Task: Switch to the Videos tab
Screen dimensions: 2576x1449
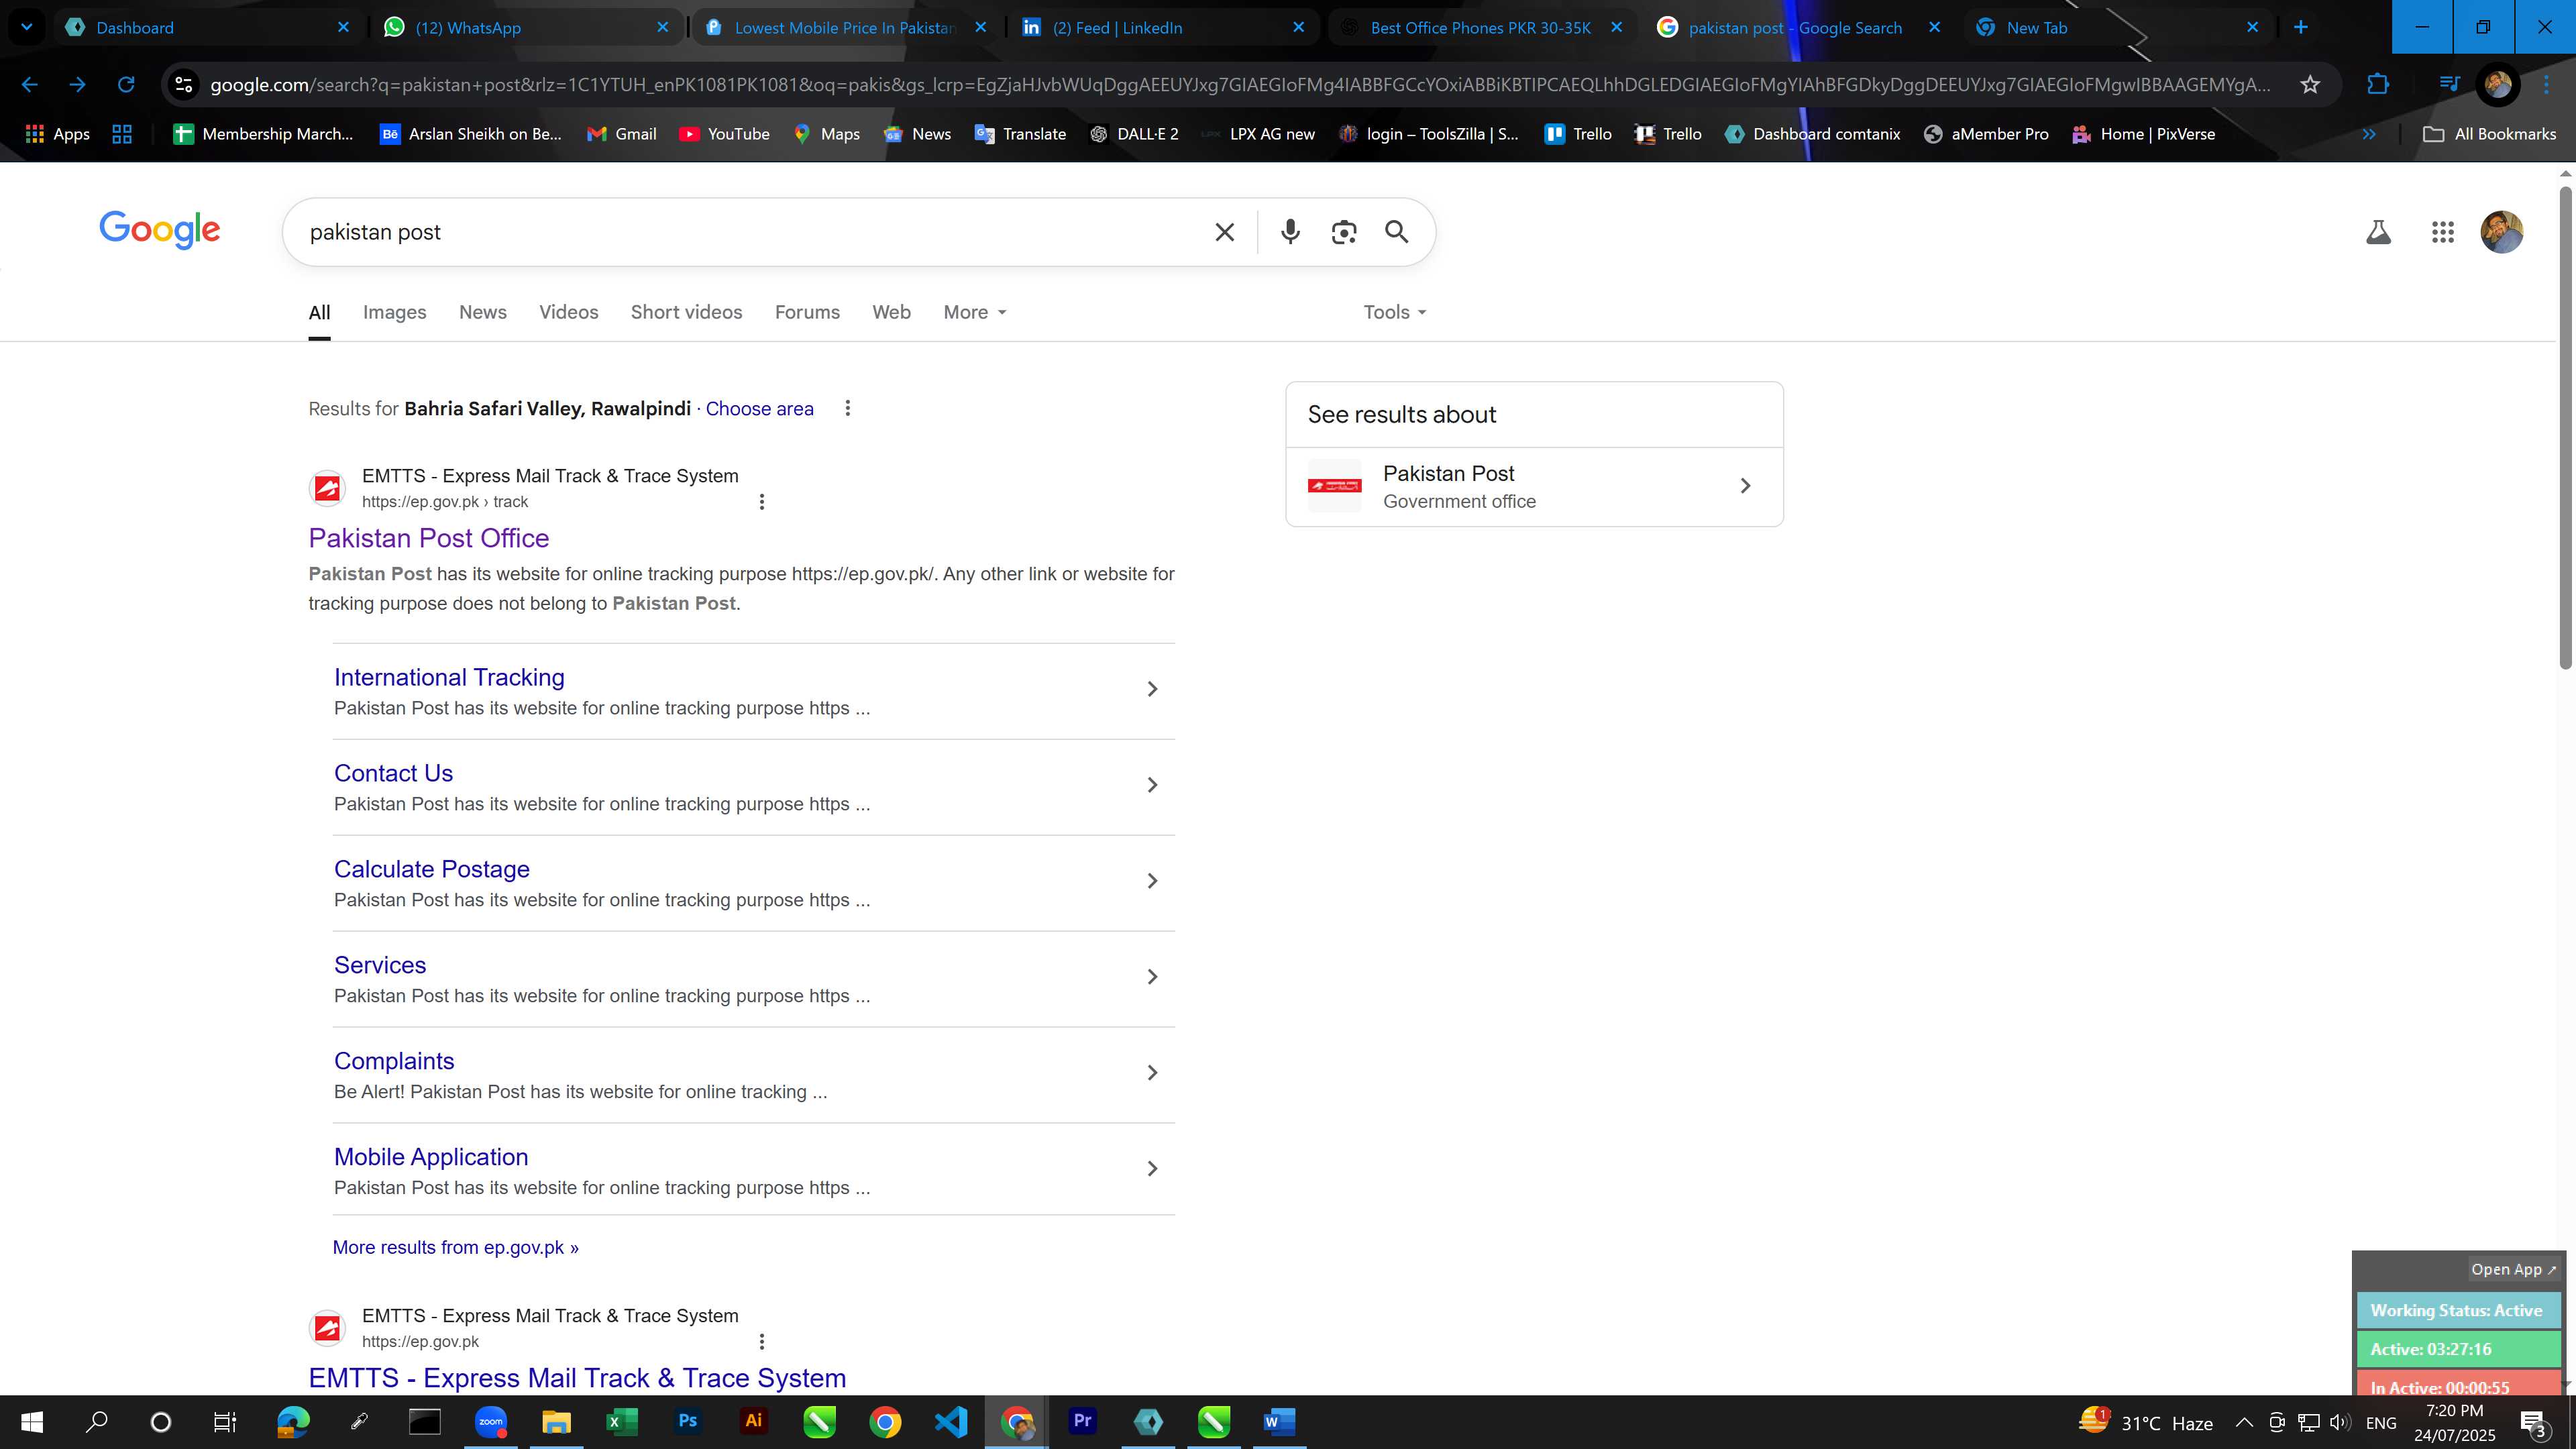Action: coord(568,312)
